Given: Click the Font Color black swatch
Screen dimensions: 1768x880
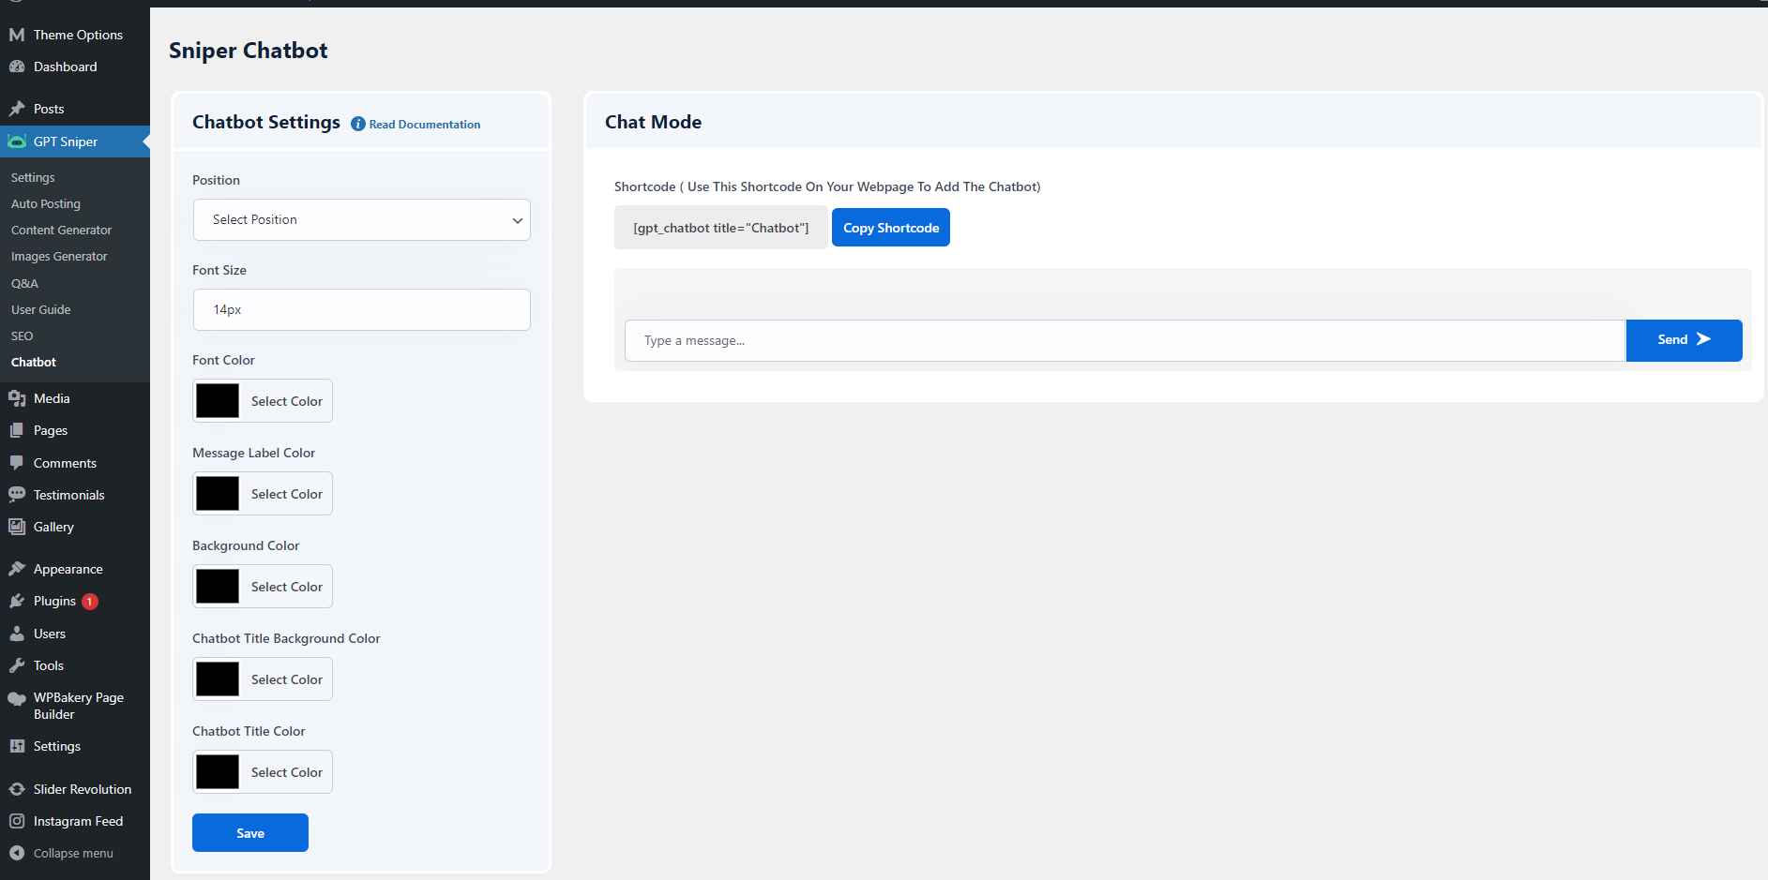Looking at the screenshot, I should (x=218, y=401).
